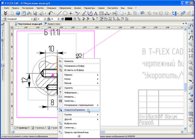Image resolution: width=195 pixels, height=139 pixels.
Task: Undo last action with curved arrow icon
Action: 51,13
